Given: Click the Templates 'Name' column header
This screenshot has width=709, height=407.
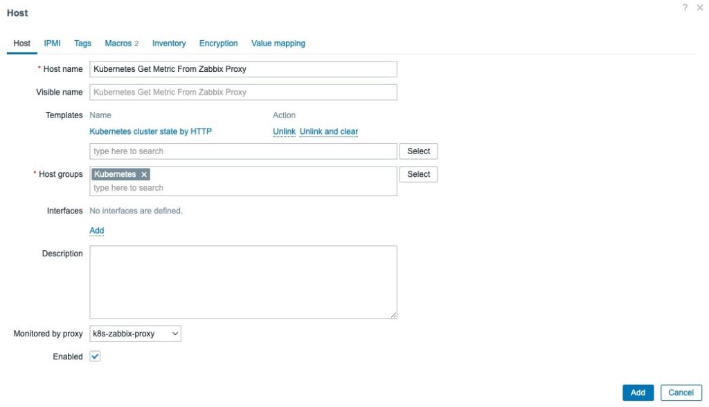Looking at the screenshot, I should [x=100, y=115].
